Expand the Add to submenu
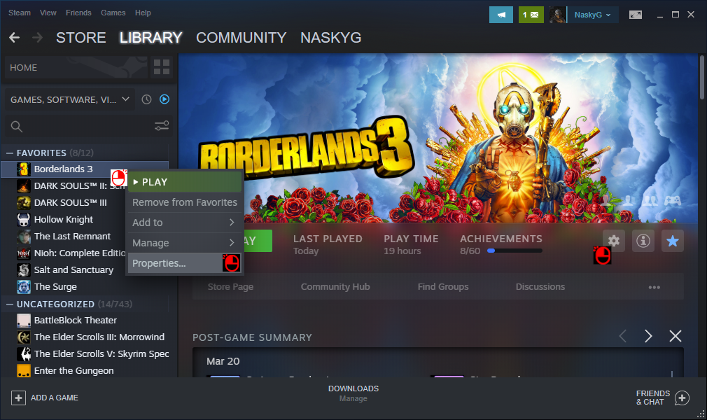This screenshot has height=420, width=707. 184,223
